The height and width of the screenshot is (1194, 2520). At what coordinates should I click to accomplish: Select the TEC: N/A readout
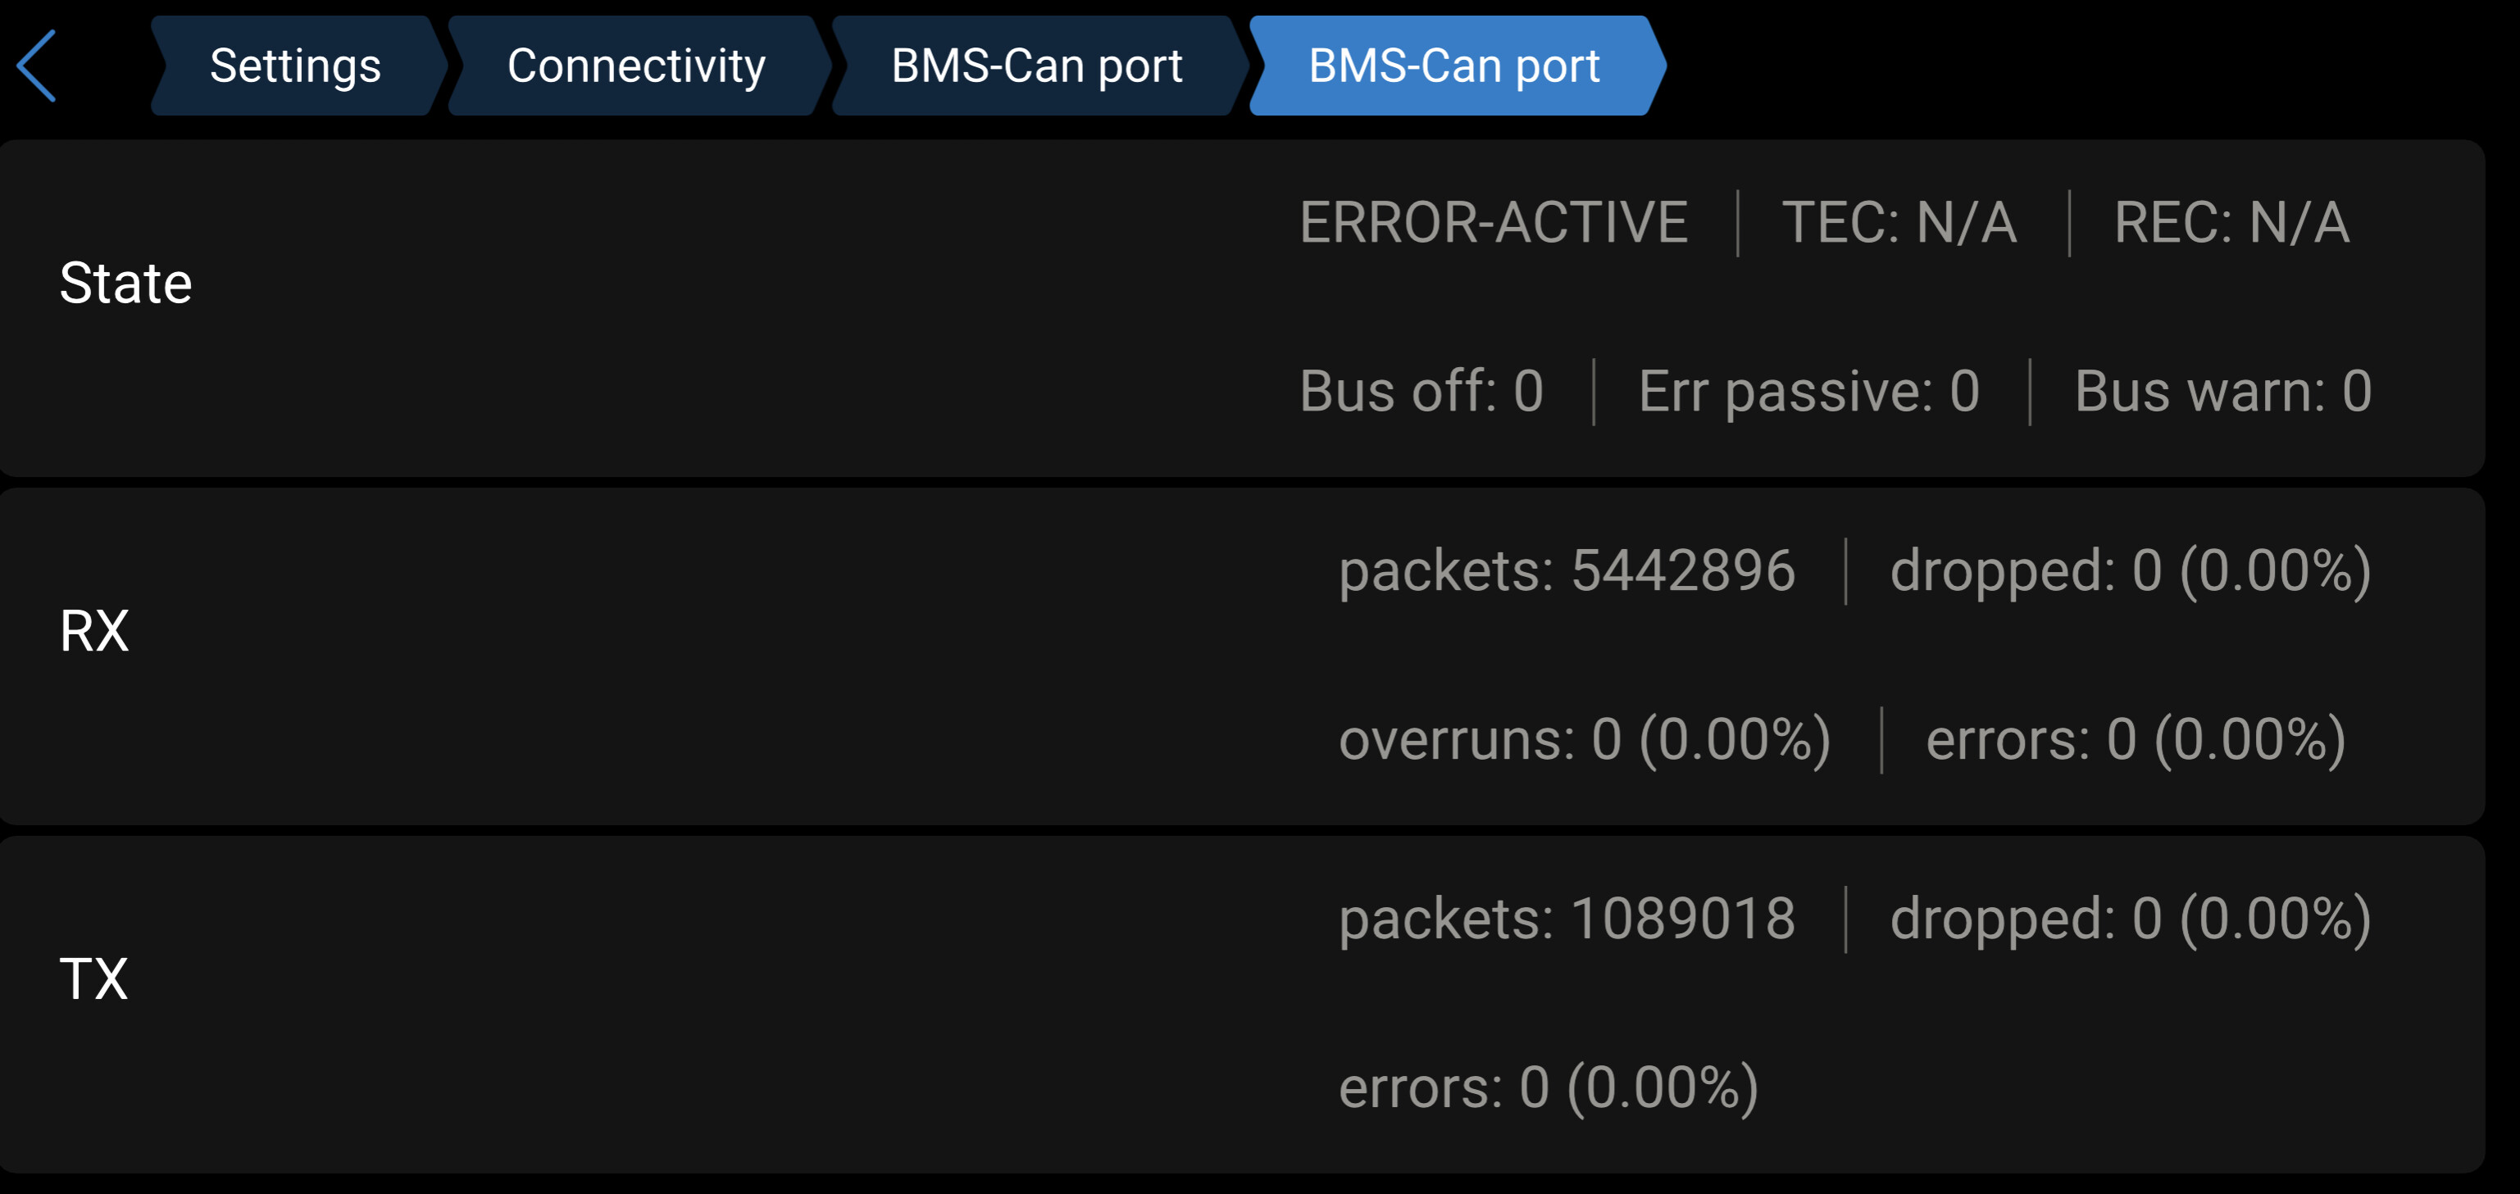click(x=1899, y=223)
